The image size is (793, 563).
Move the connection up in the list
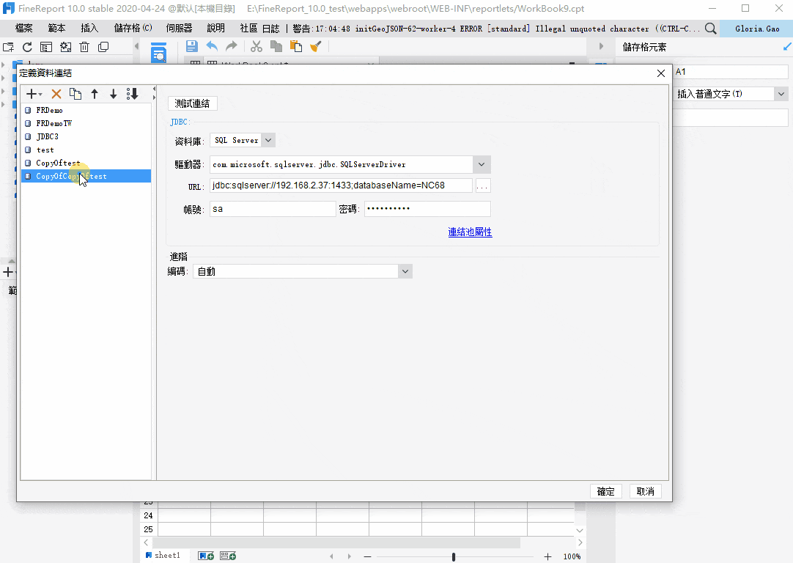pos(95,94)
